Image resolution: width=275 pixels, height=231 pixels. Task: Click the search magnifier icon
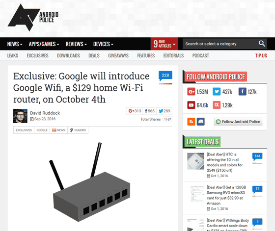click(262, 44)
